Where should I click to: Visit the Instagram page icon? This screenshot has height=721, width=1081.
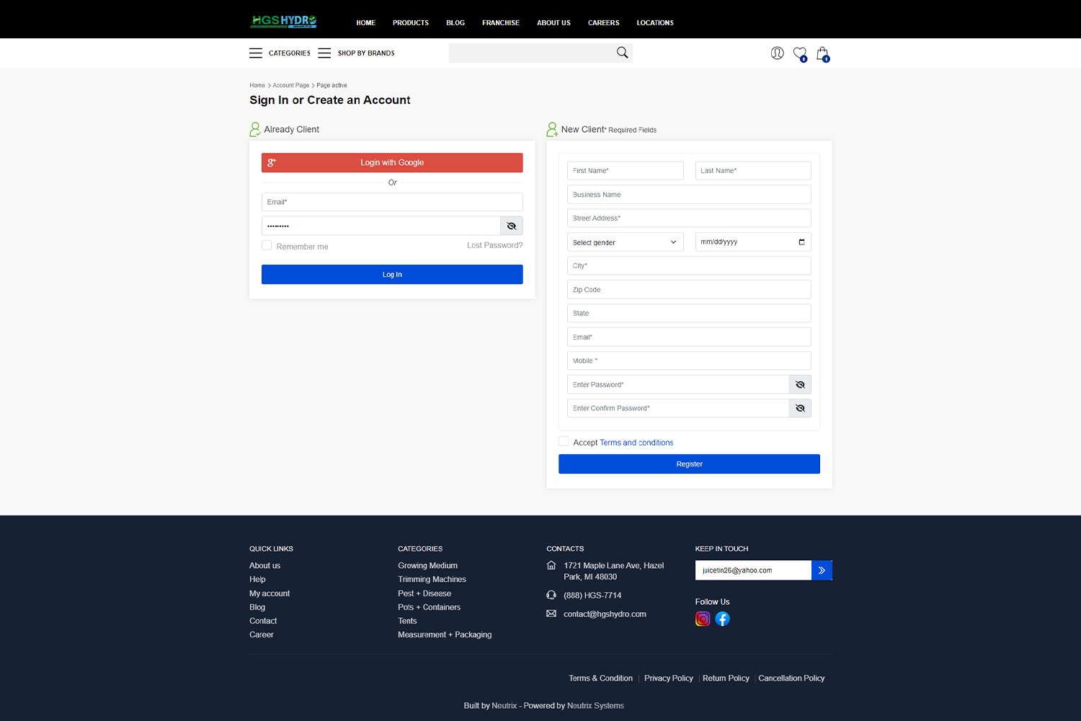click(703, 619)
